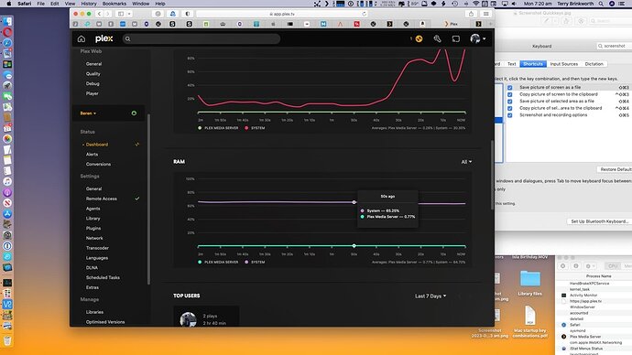Expand the server name dropdown in the sidebar
The height and width of the screenshot is (355, 632).
click(88, 113)
